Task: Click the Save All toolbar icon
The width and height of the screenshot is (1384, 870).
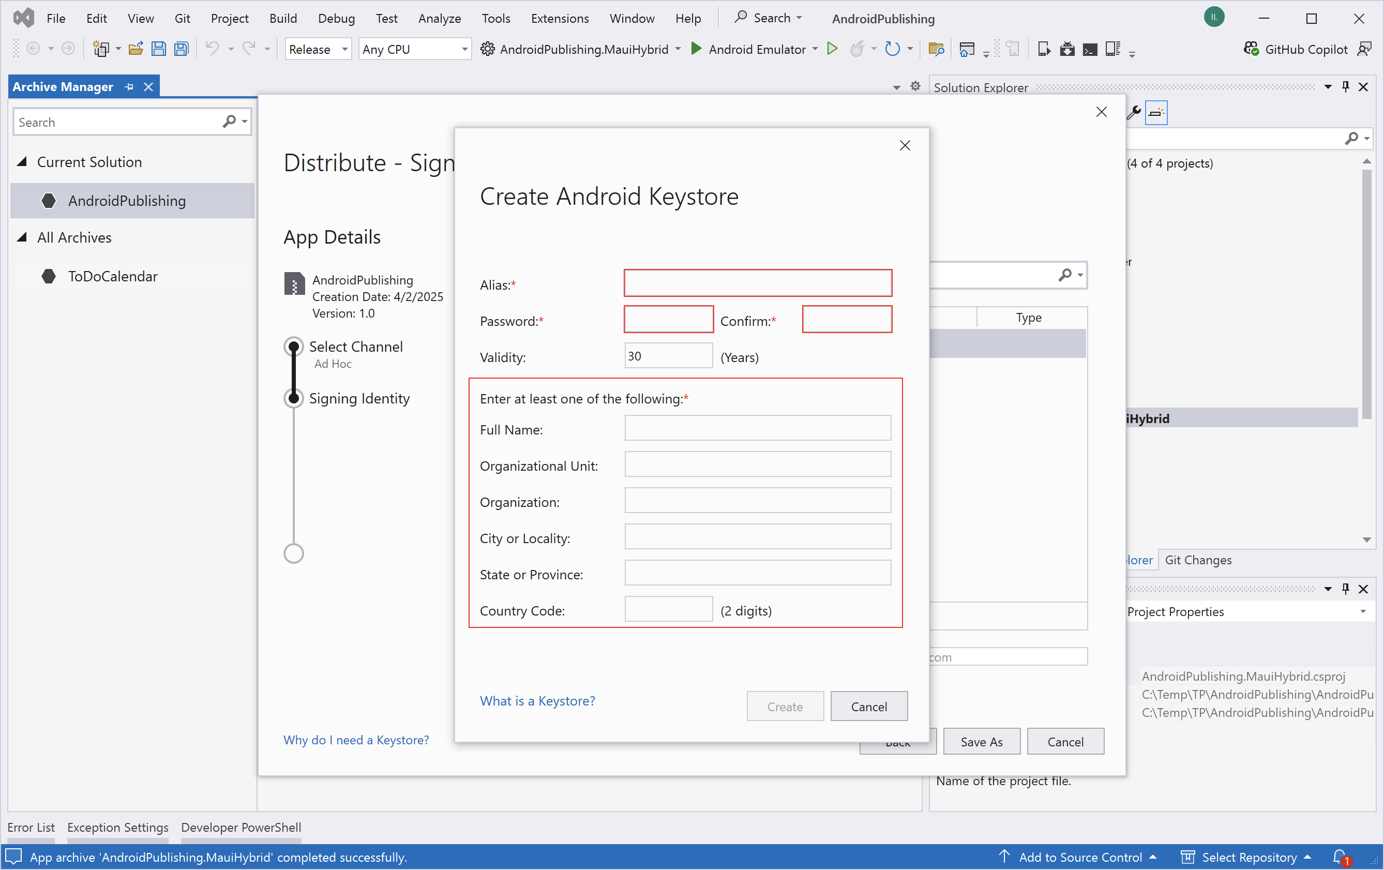Action: click(182, 49)
